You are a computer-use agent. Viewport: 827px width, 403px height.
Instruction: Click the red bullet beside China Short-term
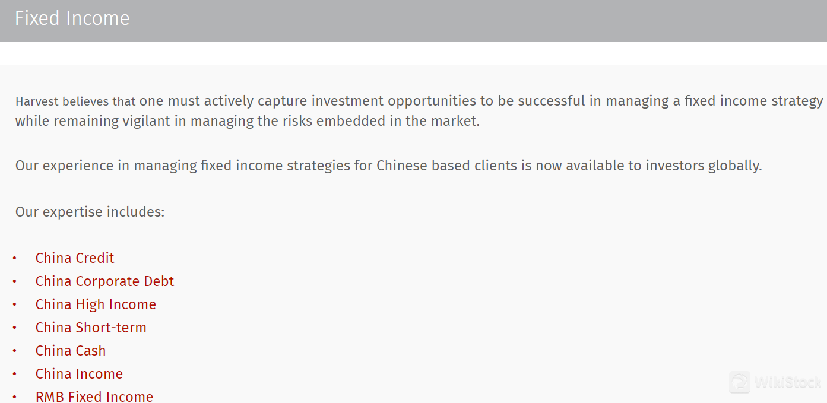[x=14, y=328]
